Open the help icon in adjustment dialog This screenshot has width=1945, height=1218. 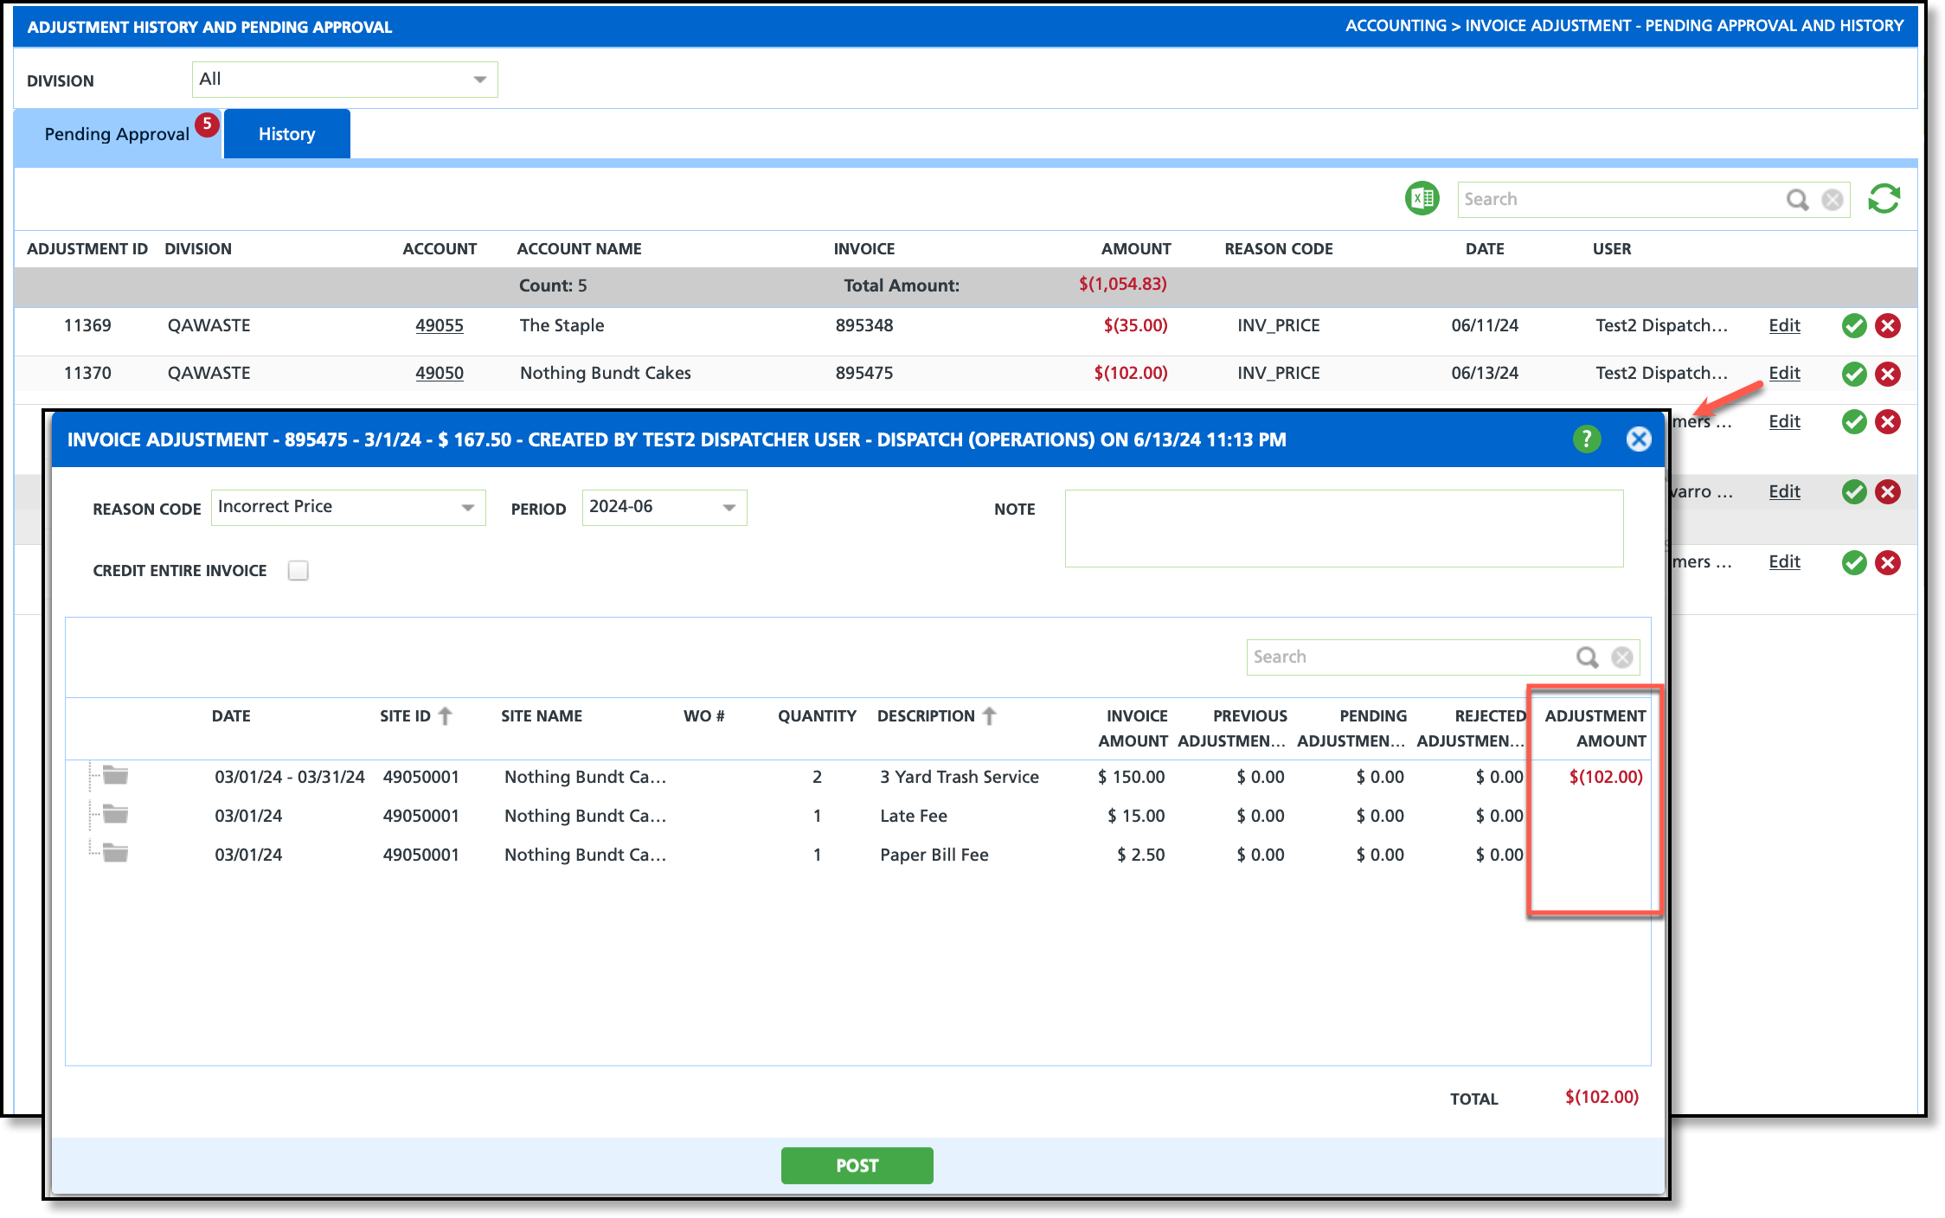(1586, 439)
